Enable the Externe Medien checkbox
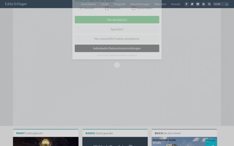234x146 pixels. (133, 8)
